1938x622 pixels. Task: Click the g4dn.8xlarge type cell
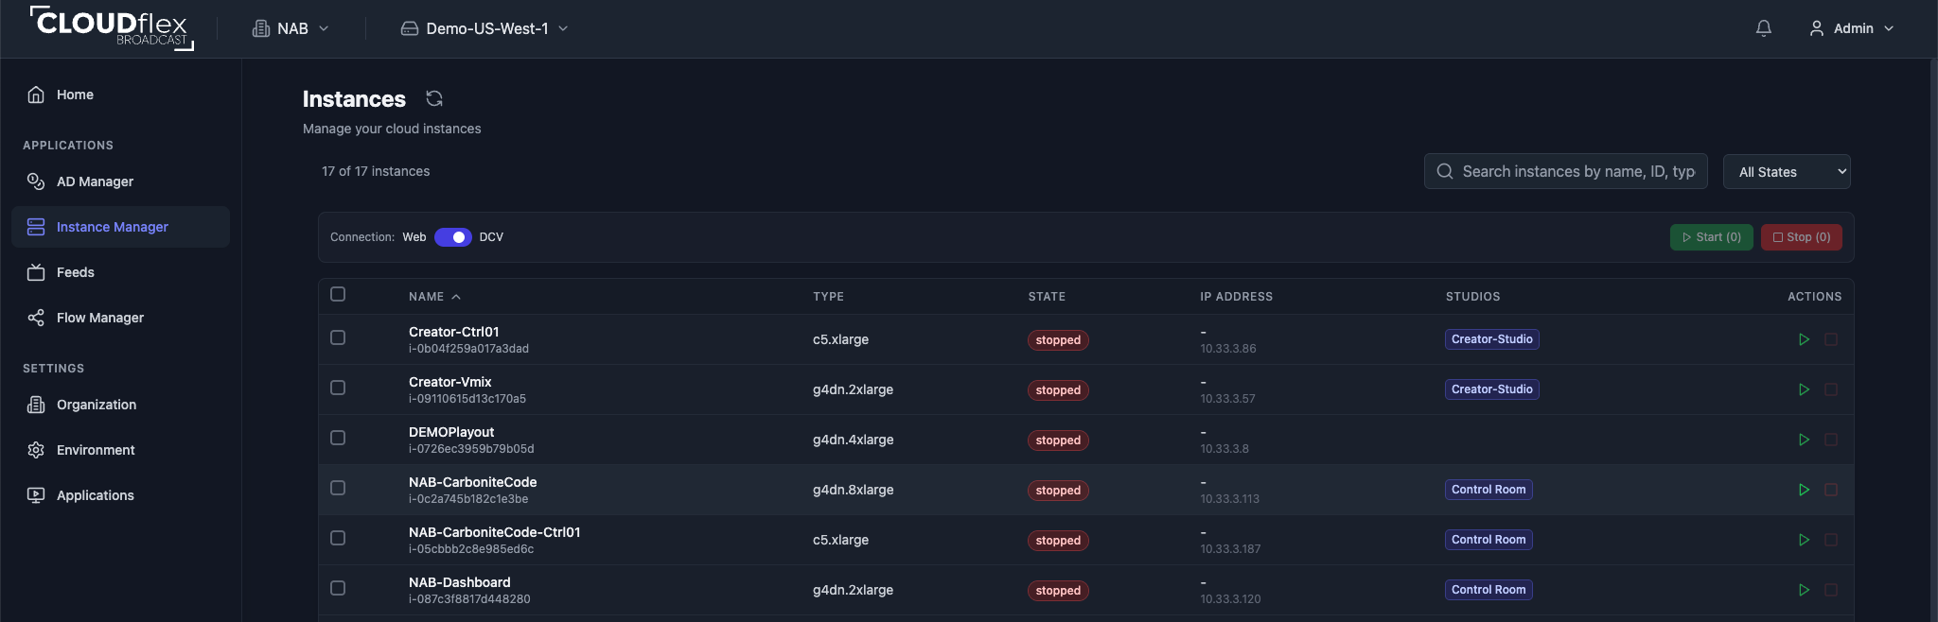[853, 490]
